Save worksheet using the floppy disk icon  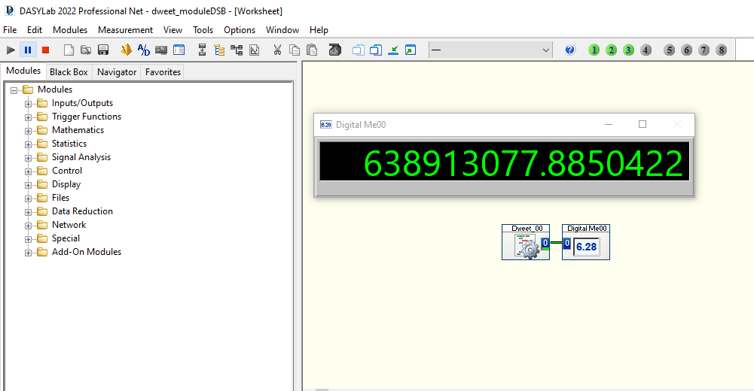coord(103,50)
